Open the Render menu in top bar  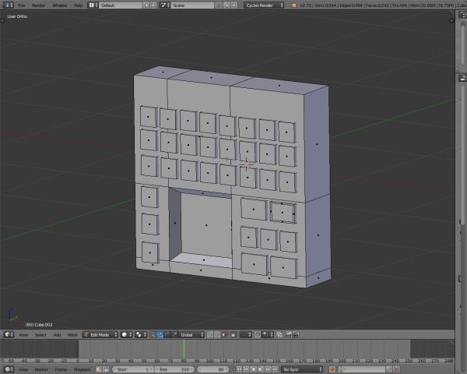pyautogui.click(x=38, y=5)
